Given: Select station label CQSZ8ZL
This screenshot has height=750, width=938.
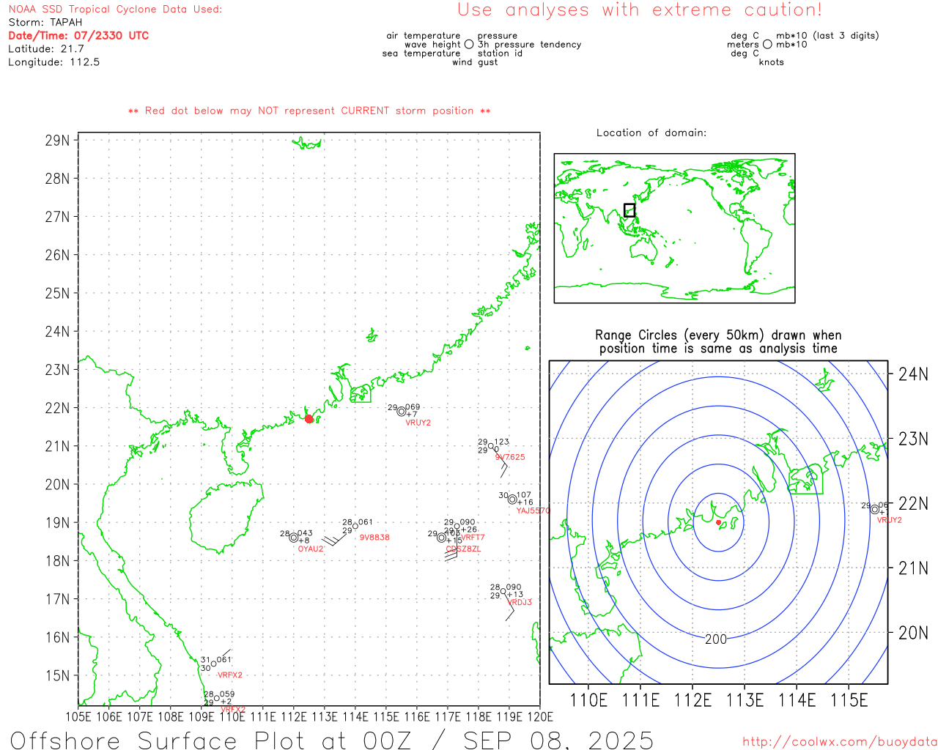Looking at the screenshot, I should tap(464, 549).
